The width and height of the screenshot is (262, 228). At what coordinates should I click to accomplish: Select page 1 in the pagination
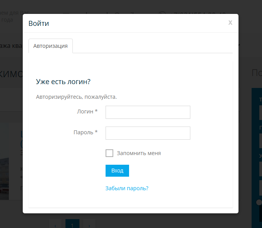pos(72,224)
